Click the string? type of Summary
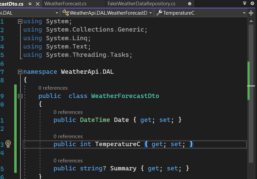 (x=93, y=168)
